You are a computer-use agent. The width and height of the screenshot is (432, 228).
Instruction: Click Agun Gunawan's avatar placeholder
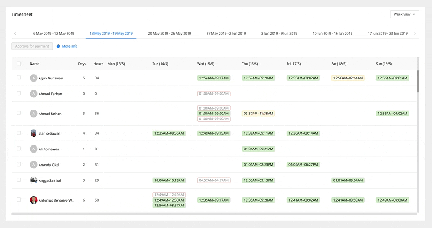pyautogui.click(x=33, y=78)
